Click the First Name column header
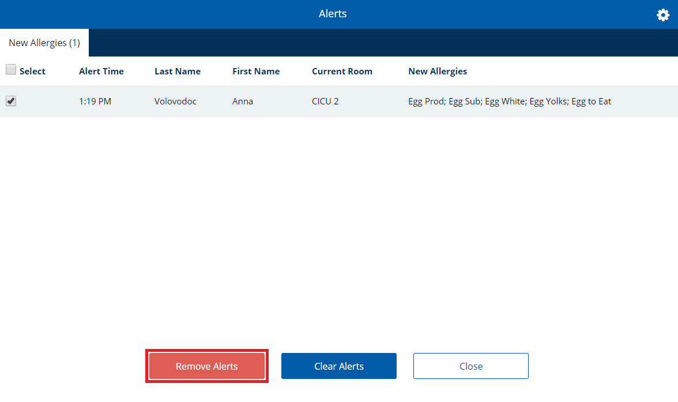 click(x=256, y=71)
